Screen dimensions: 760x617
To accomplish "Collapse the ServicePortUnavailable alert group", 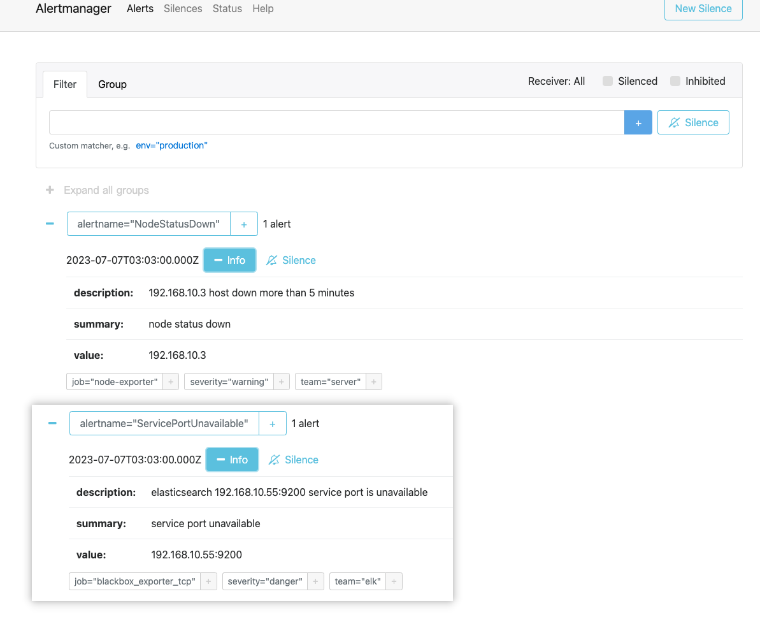I will [52, 423].
